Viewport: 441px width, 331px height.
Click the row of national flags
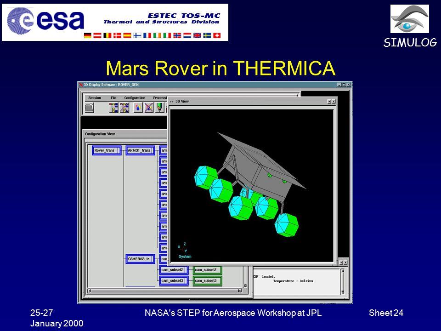pos(152,35)
